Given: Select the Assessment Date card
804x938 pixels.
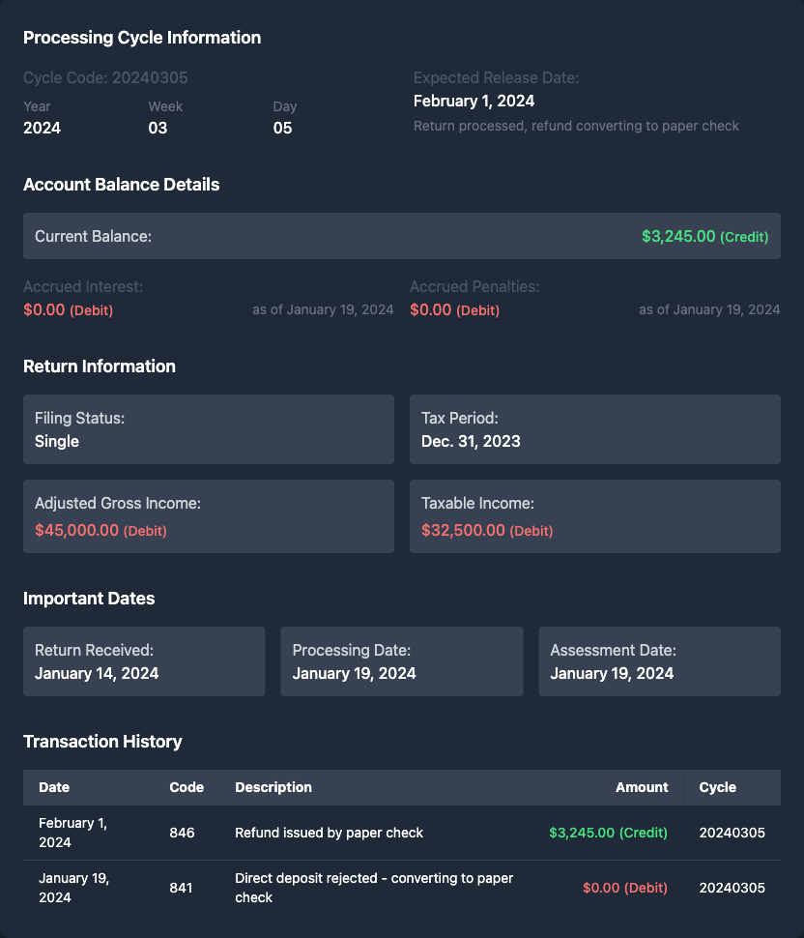Looking at the screenshot, I should click(659, 661).
